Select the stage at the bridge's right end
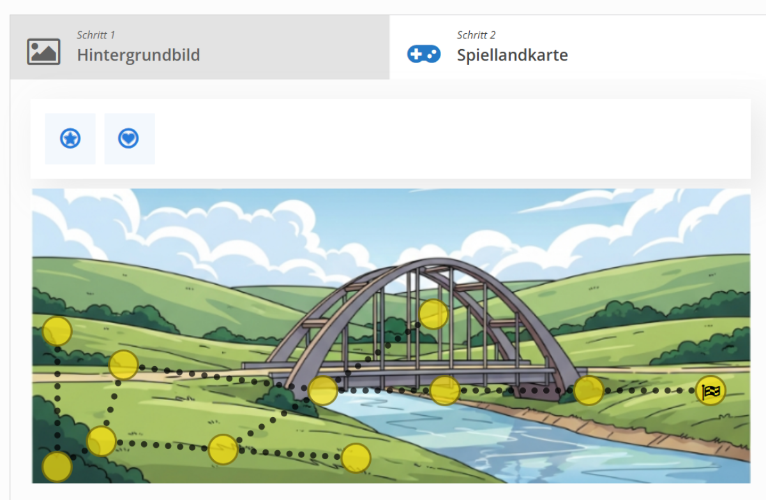The width and height of the screenshot is (766, 500). click(589, 391)
